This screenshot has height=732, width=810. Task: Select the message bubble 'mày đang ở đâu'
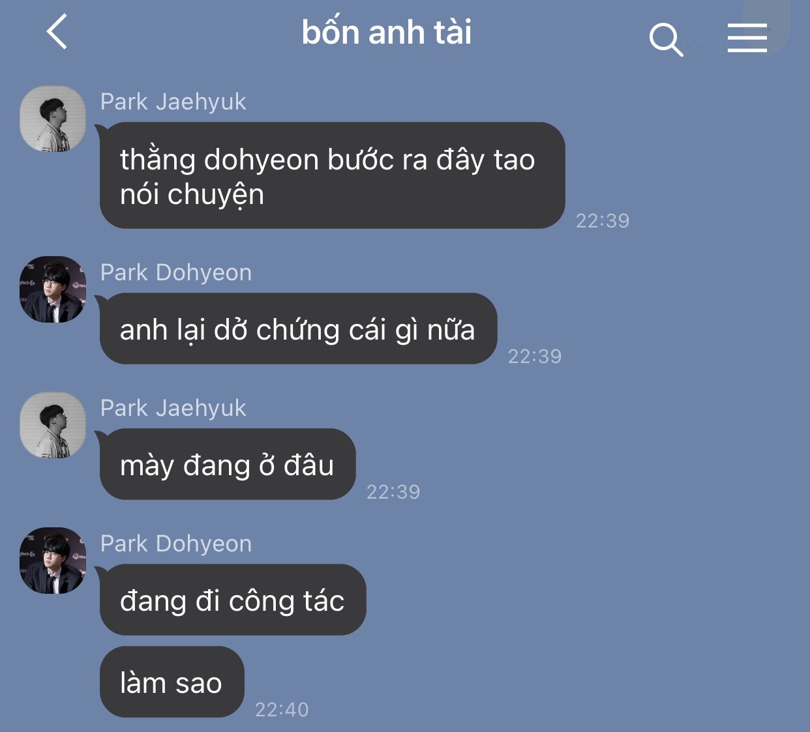(228, 465)
